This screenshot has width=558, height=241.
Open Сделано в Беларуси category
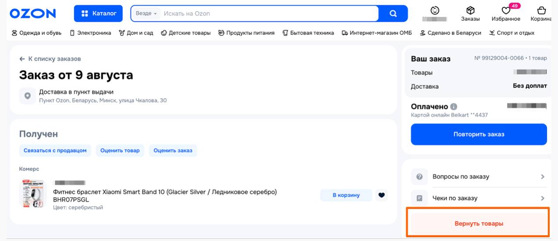[451, 33]
